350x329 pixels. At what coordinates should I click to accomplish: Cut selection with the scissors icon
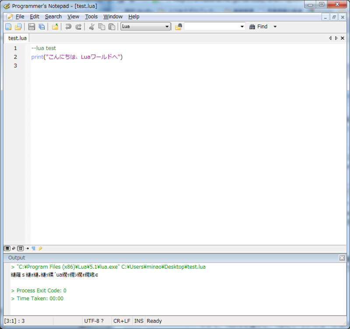click(91, 27)
